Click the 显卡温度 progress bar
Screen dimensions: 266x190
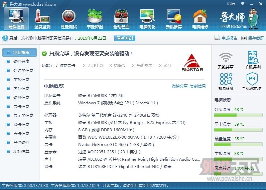[238, 130]
